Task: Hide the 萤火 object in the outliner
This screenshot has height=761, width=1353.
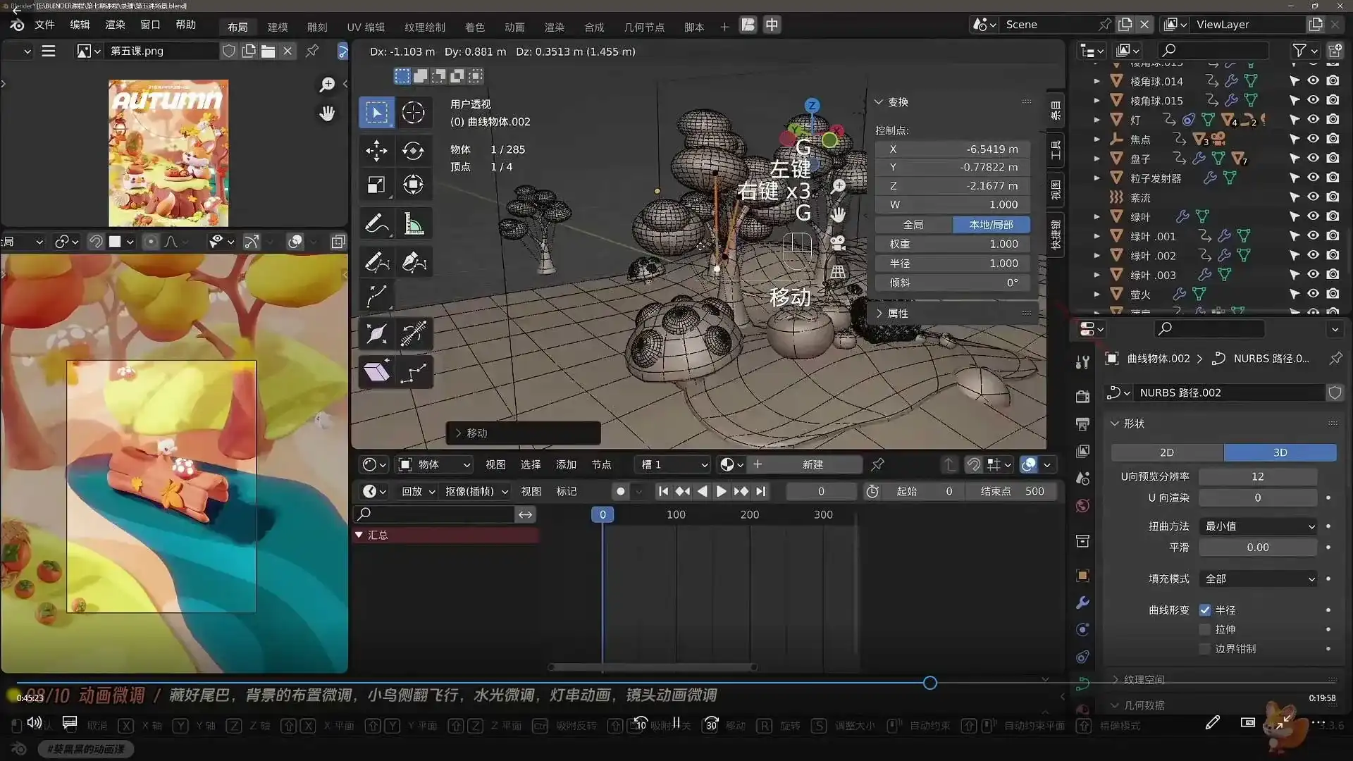Action: point(1314,295)
